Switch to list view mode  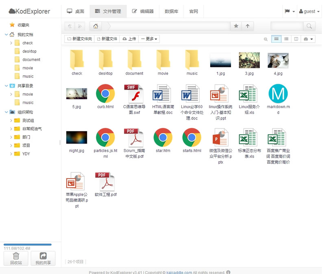(287, 39)
